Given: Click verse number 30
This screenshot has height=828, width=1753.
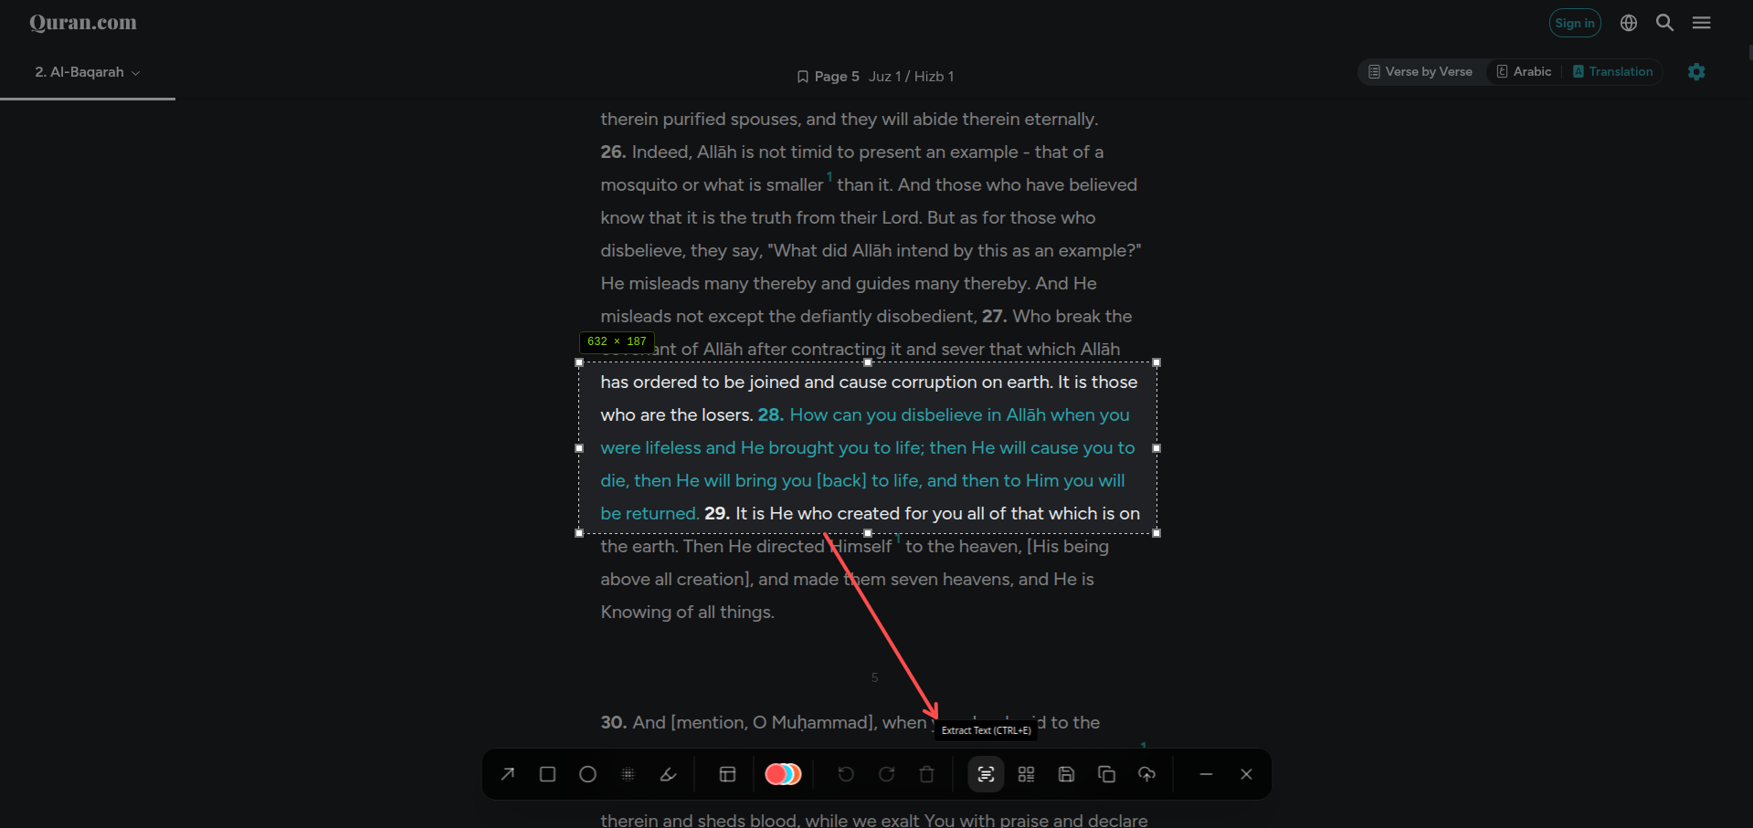Looking at the screenshot, I should [x=614, y=722].
